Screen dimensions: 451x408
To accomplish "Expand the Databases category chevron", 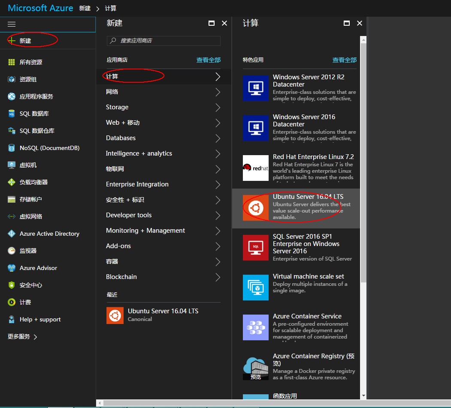I will 218,138.
